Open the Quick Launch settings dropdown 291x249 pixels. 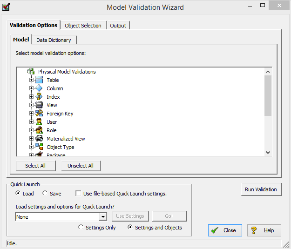[x=103, y=216]
